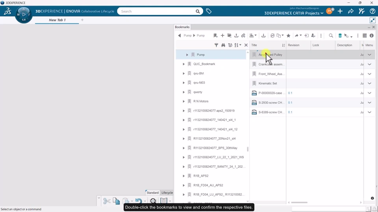Collapse the action bar chevron
378x212 pixels.
(x=98, y=198)
